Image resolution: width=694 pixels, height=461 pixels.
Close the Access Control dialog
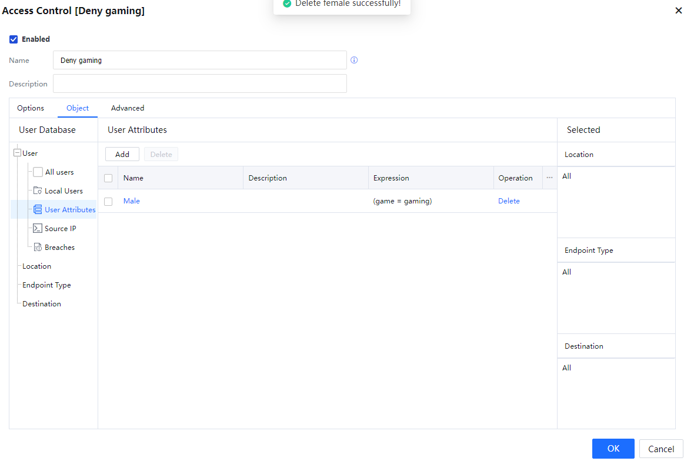coord(679,11)
